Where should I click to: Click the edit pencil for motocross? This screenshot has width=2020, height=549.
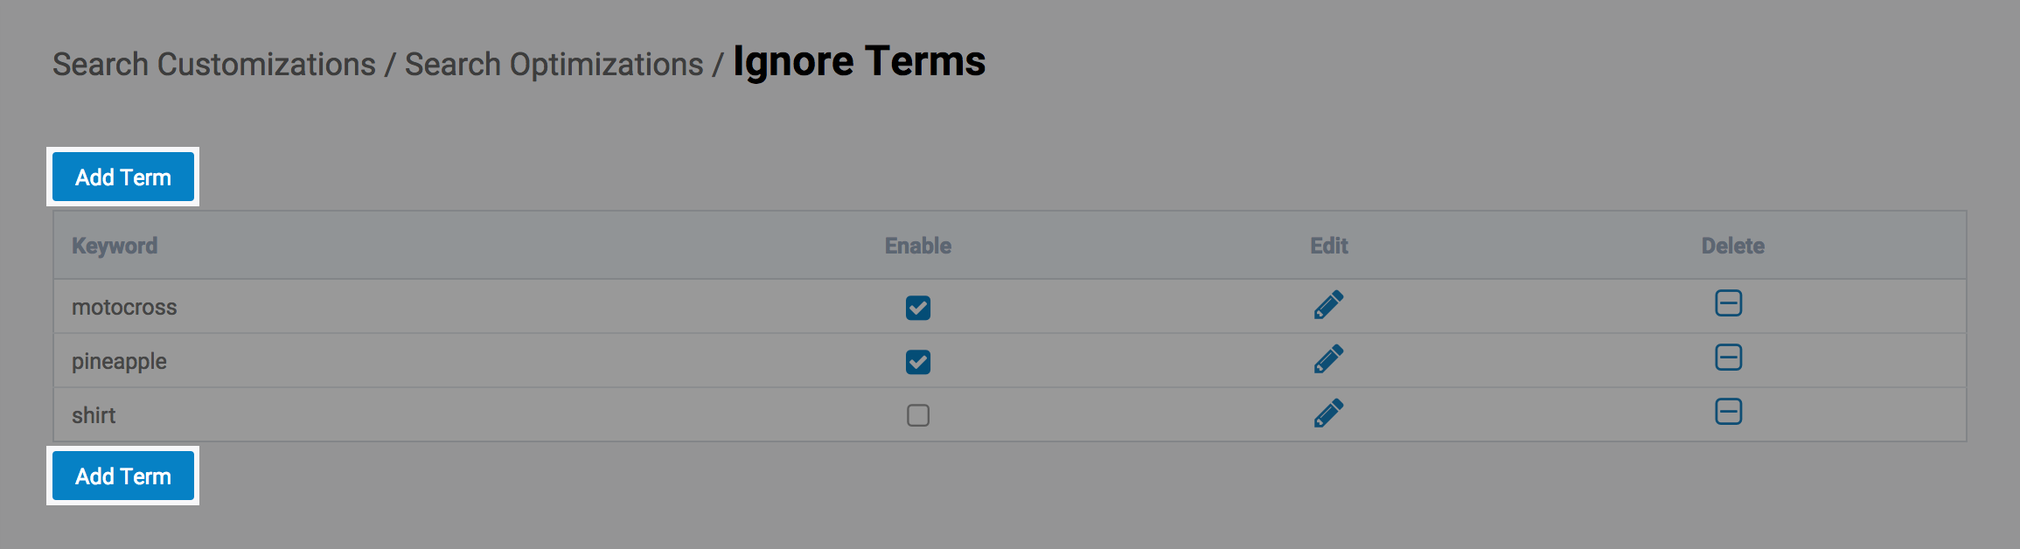point(1328,305)
